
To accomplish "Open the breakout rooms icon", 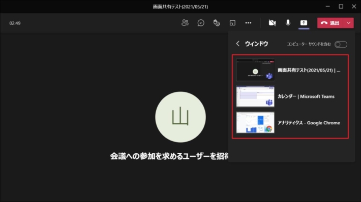I will 232,23.
